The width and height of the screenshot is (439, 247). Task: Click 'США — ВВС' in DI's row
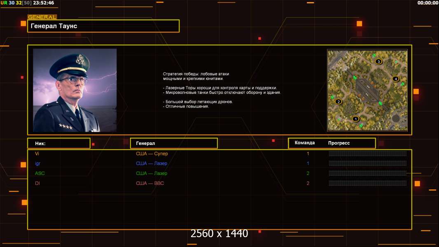tap(150, 183)
